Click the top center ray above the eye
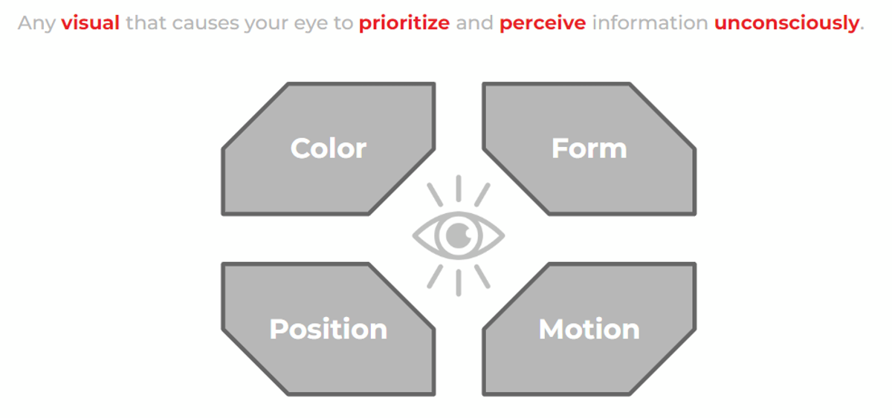This screenshot has height=418, width=892. click(459, 188)
